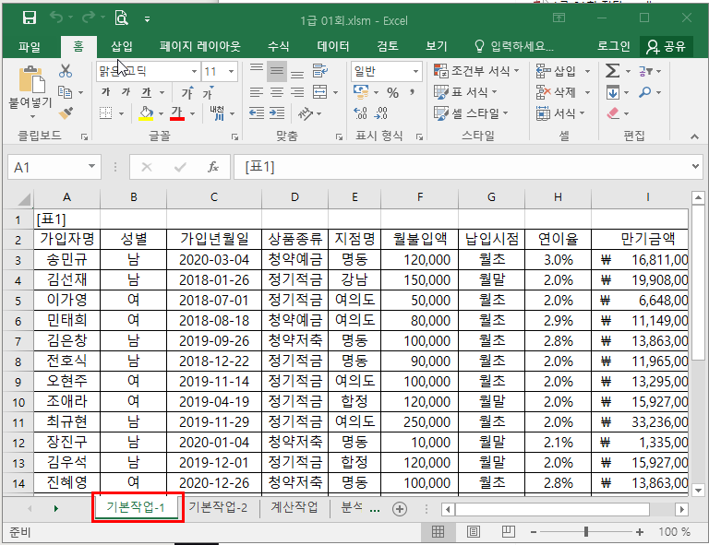Open the 수식 ribbon tab
This screenshot has height=545, width=709.
(x=278, y=46)
